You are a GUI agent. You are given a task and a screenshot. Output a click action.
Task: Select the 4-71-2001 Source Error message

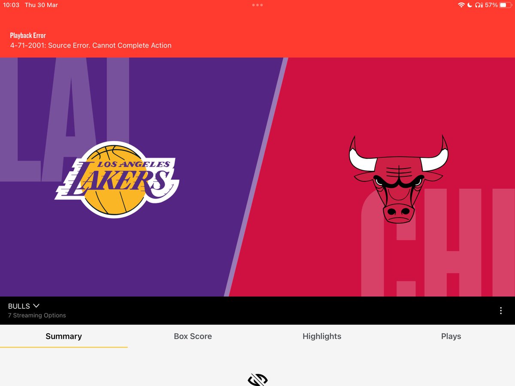click(91, 45)
